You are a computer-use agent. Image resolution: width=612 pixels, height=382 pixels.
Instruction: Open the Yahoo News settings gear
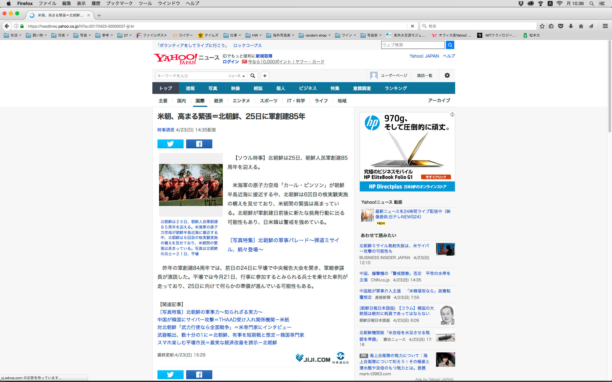tap(447, 75)
